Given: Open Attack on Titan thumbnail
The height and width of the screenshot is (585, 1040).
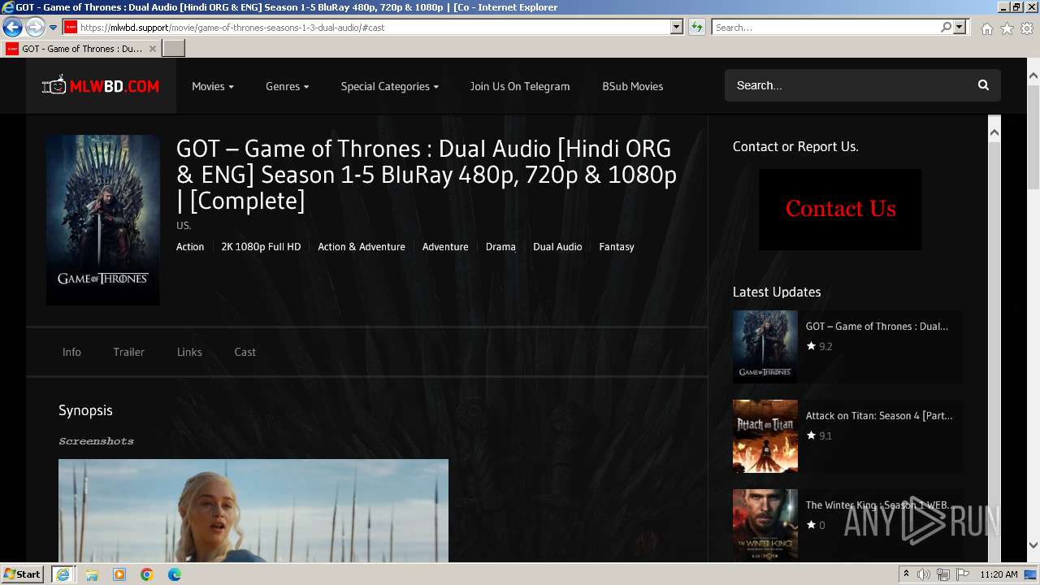Looking at the screenshot, I should coord(765,436).
